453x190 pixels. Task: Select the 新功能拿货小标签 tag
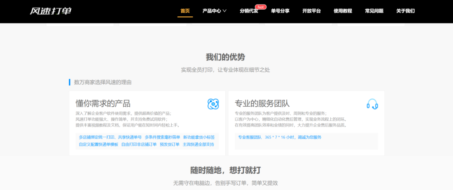tap(199, 137)
